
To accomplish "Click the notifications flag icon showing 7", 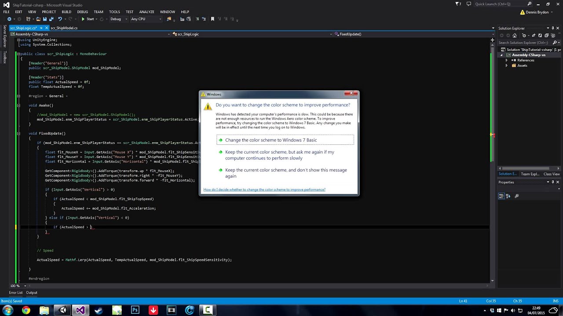I will coord(459,4).
